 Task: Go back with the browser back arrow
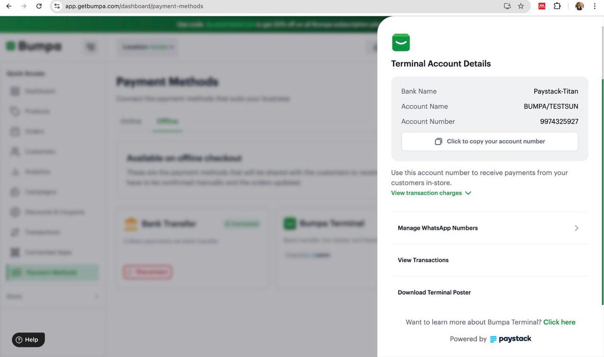point(9,6)
